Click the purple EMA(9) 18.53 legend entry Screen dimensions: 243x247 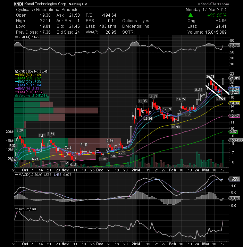pos(27,89)
